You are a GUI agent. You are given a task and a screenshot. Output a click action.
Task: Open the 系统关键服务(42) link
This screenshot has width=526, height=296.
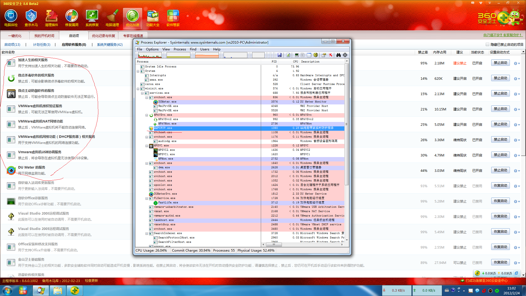[x=110, y=44]
